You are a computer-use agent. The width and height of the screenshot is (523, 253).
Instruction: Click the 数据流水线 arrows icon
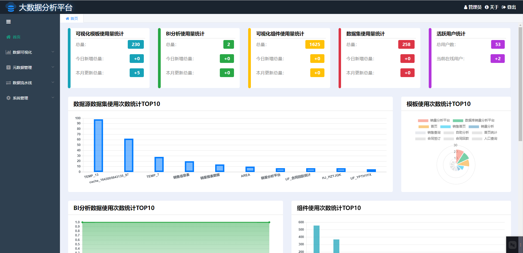pyautogui.click(x=8, y=83)
